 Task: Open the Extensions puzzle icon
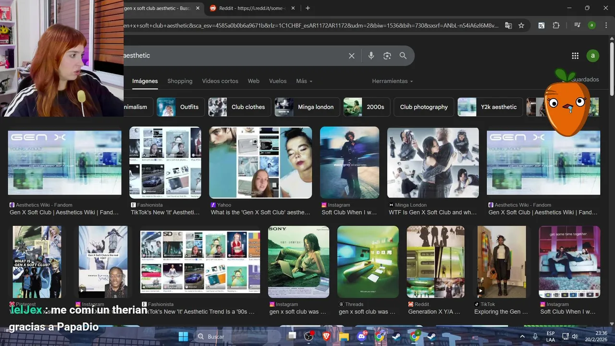[556, 25]
